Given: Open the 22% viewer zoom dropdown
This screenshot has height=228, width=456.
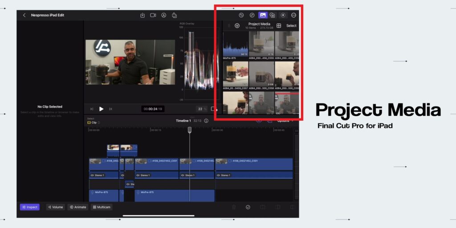Looking at the screenshot, I should [x=201, y=109].
